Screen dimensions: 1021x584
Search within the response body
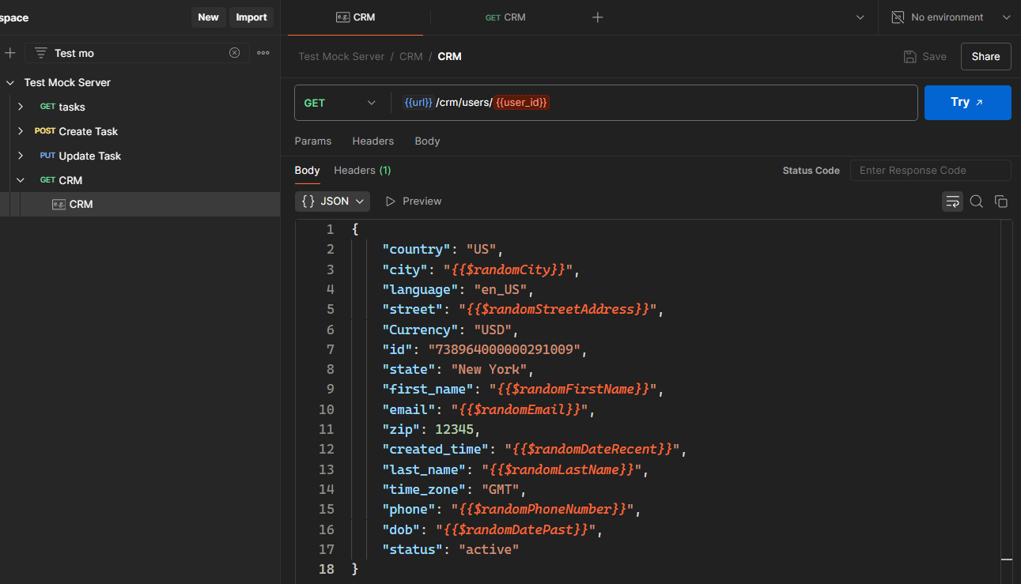click(x=977, y=202)
